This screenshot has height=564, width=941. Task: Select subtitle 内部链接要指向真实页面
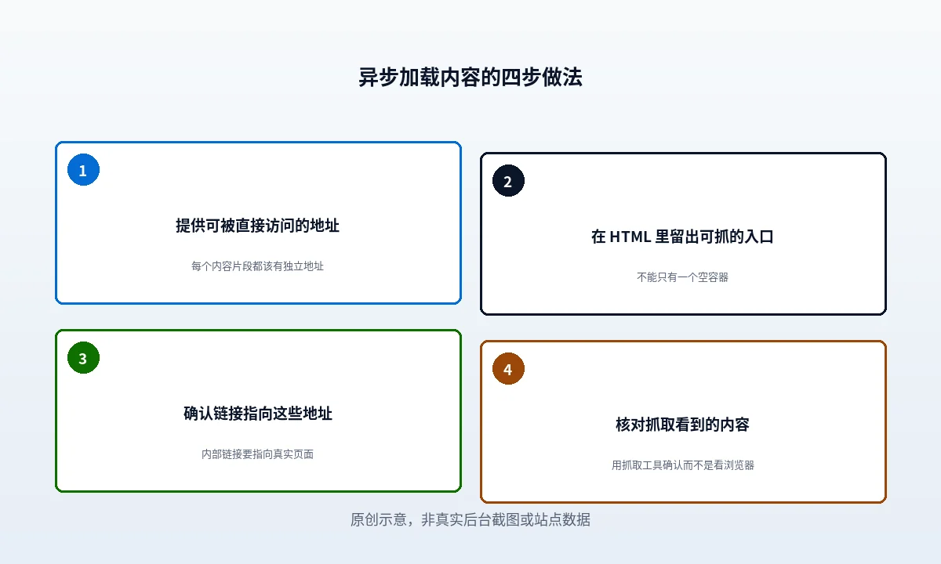[258, 454]
